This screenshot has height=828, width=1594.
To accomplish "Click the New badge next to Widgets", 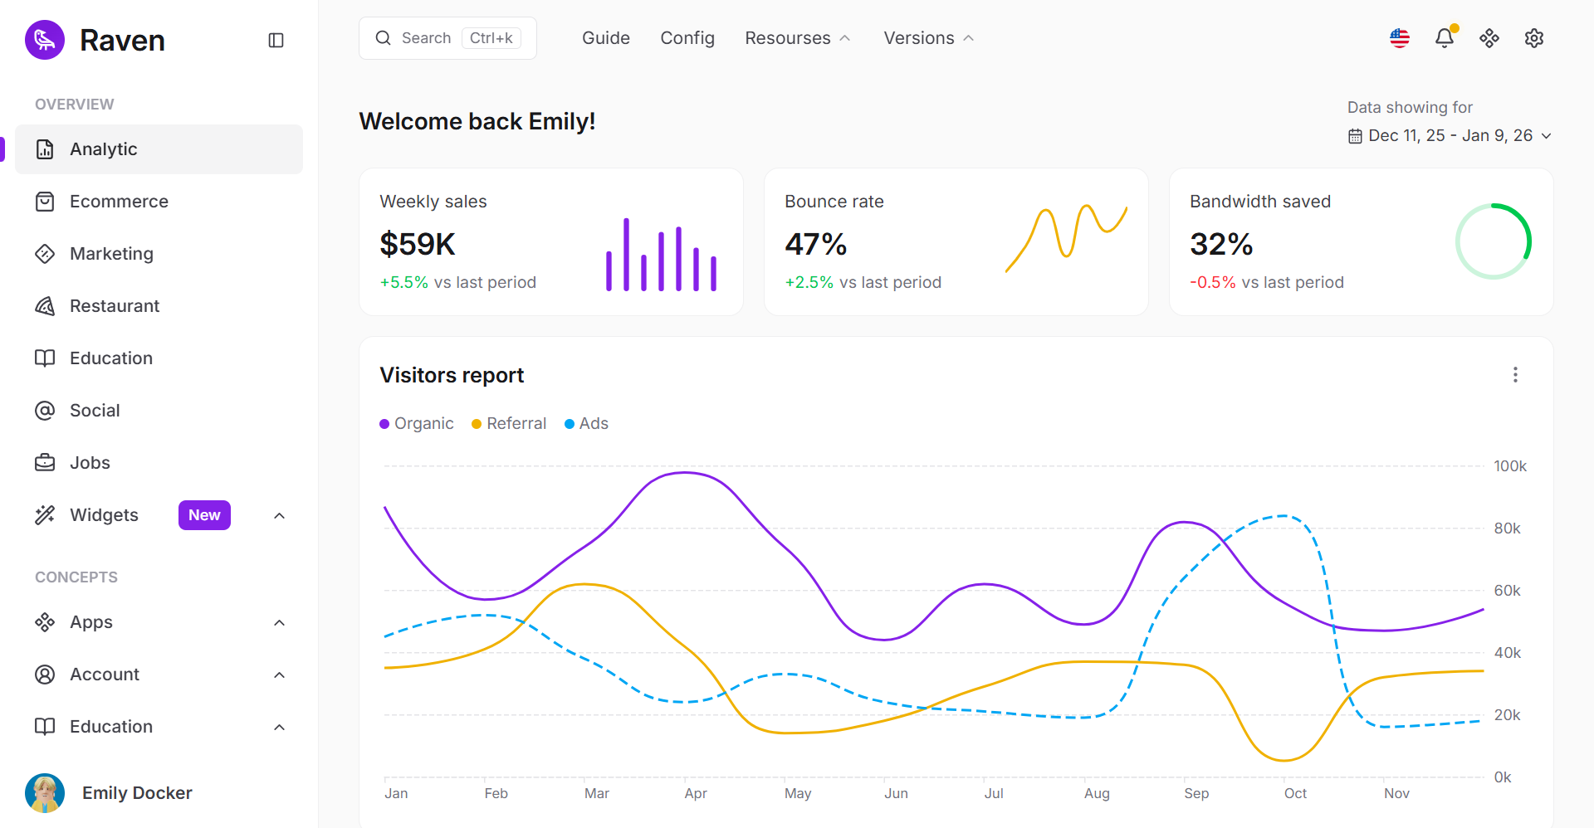I will pos(204,515).
